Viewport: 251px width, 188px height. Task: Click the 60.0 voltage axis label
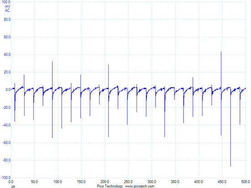7,37
